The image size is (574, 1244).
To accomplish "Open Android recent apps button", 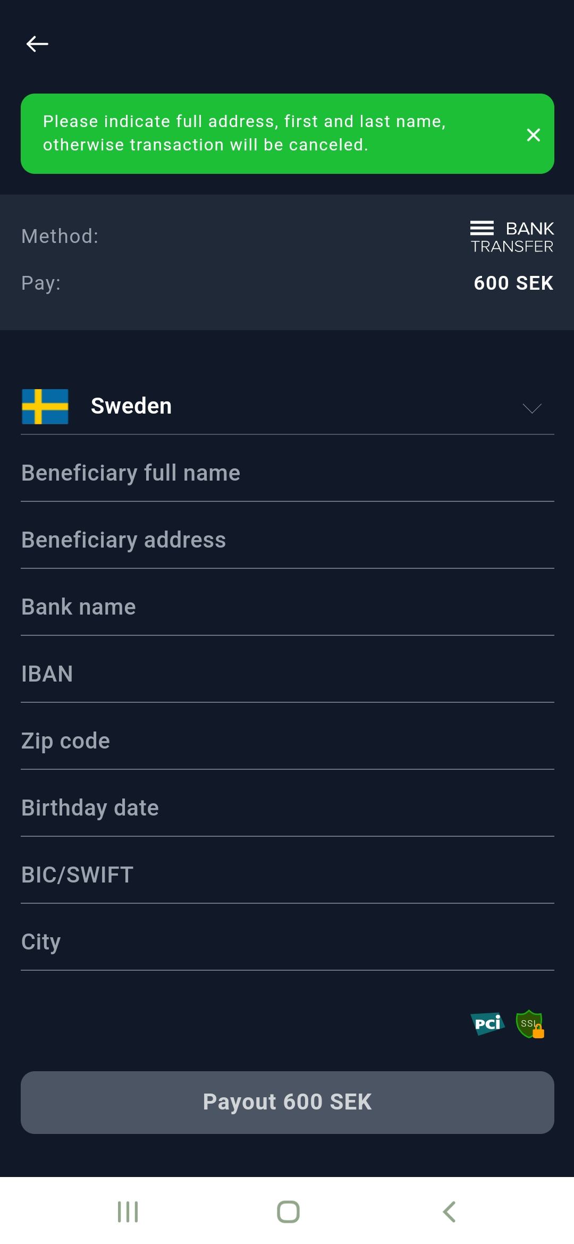I will pos(128,1212).
